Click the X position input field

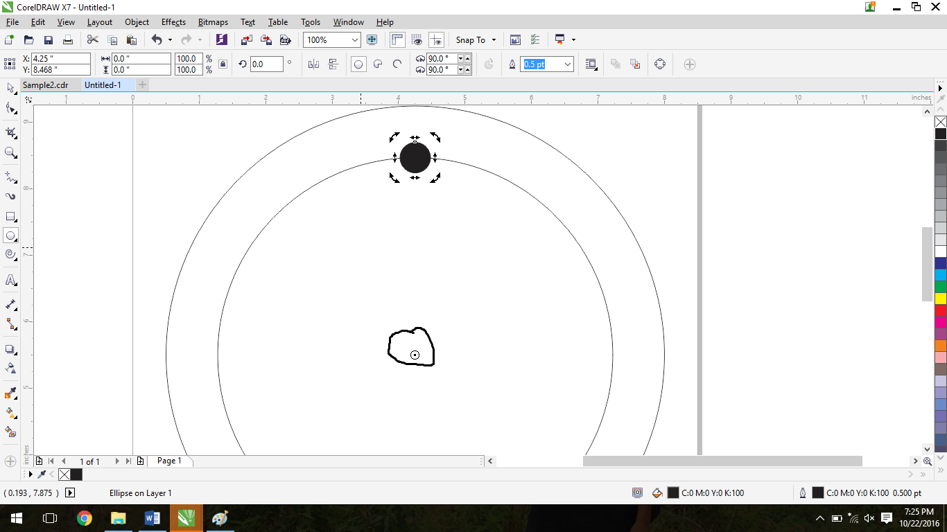61,59
